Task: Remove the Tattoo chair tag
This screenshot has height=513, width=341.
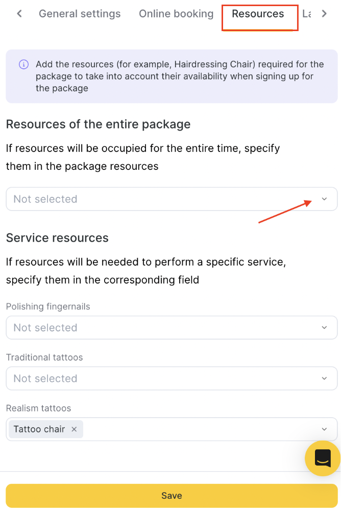Action: [74, 429]
